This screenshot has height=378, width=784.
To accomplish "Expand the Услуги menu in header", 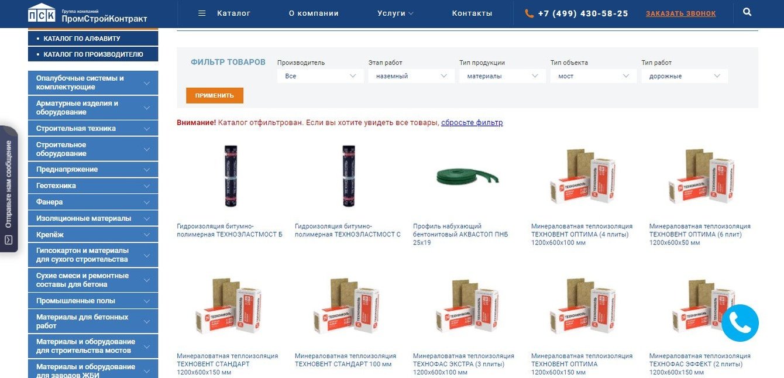I will click(396, 13).
